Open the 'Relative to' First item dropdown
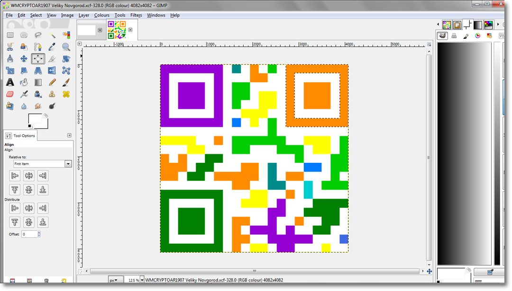 pyautogui.click(x=42, y=164)
